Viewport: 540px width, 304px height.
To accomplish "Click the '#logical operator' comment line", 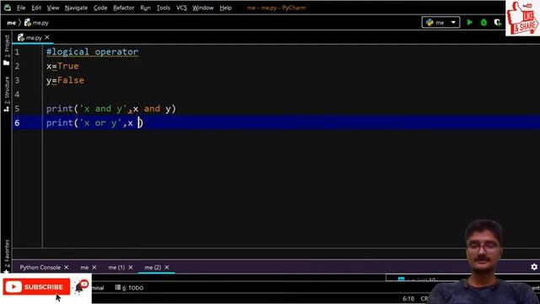I will pos(92,52).
